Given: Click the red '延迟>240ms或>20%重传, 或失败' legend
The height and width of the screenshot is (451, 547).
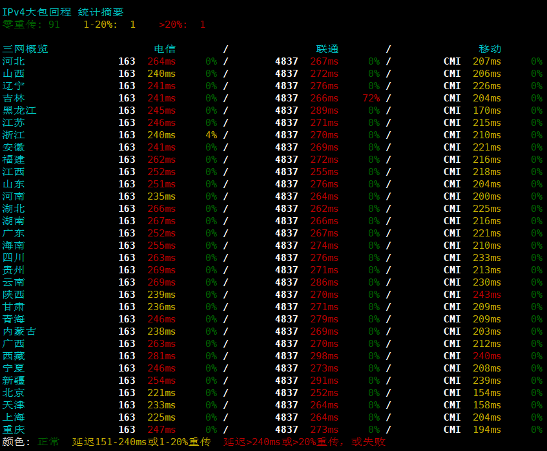Looking at the screenshot, I should click(x=304, y=442).
